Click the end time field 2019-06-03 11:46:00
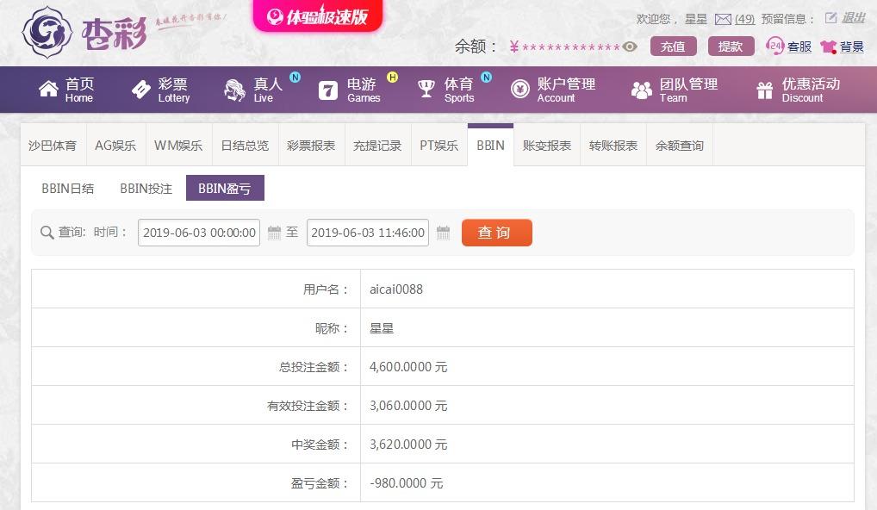This screenshot has width=877, height=510. (368, 233)
